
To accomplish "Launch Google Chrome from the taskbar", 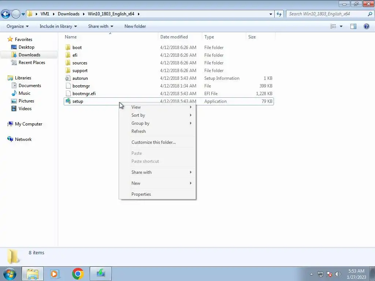I will pos(78,274).
